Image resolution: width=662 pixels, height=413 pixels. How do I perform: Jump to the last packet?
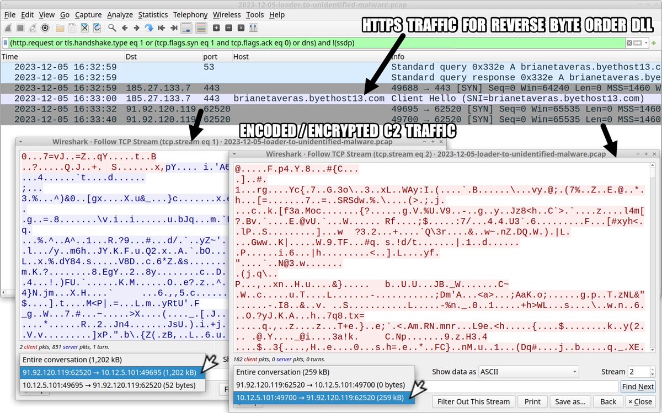click(x=174, y=28)
